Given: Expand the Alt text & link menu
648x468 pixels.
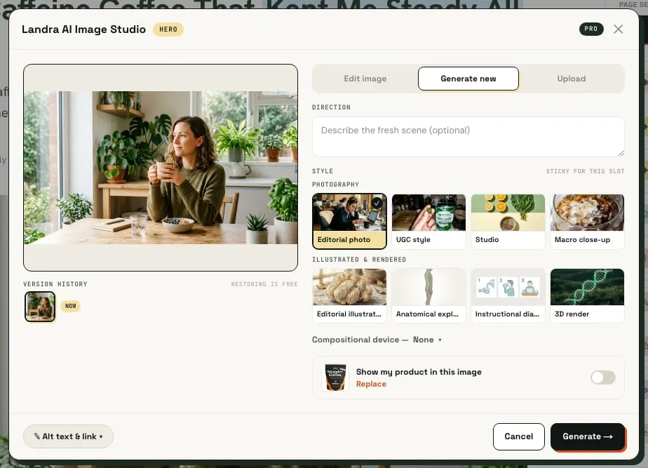Looking at the screenshot, I should [68, 436].
